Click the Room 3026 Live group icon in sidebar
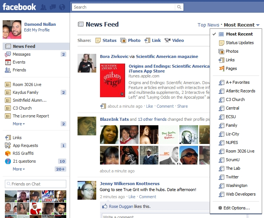Screen dimensions: 264x218 pyautogui.click(x=8, y=85)
